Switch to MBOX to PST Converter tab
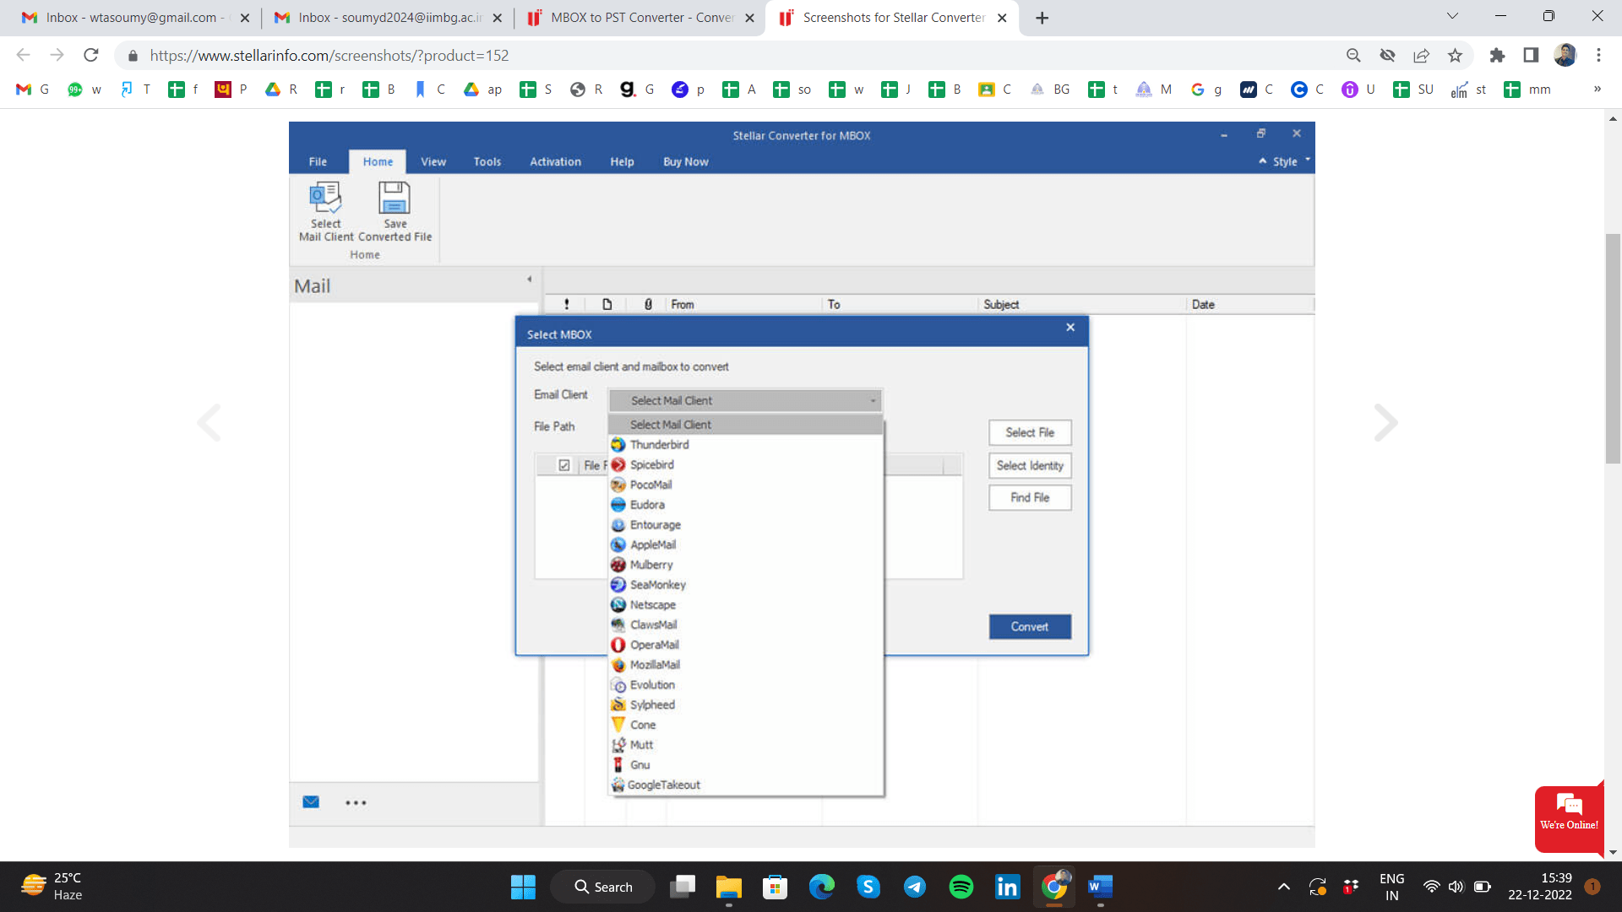The image size is (1622, 912). [x=641, y=18]
